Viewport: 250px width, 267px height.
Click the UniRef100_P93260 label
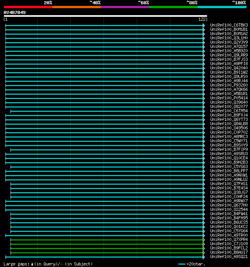[229, 85]
